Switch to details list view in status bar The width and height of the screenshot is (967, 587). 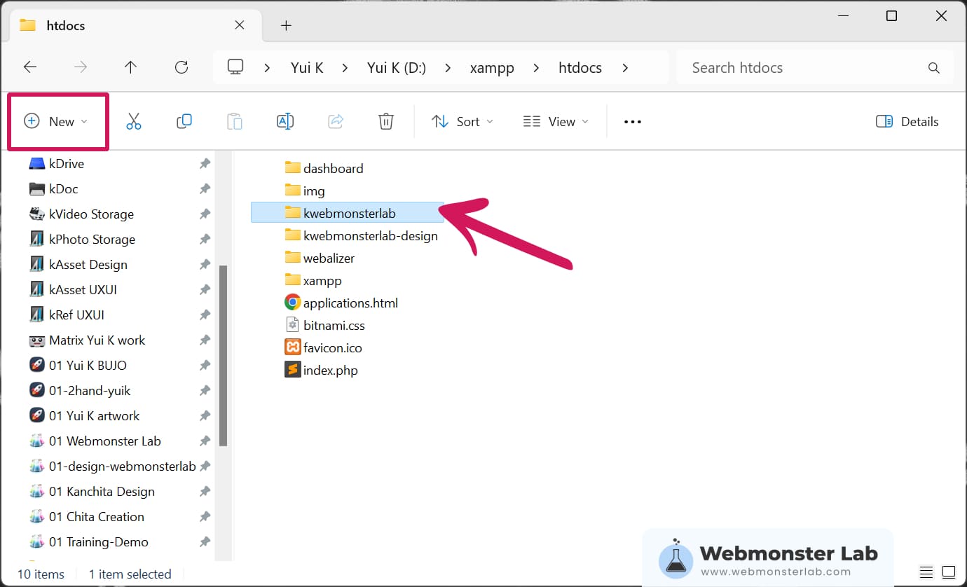pos(926,572)
